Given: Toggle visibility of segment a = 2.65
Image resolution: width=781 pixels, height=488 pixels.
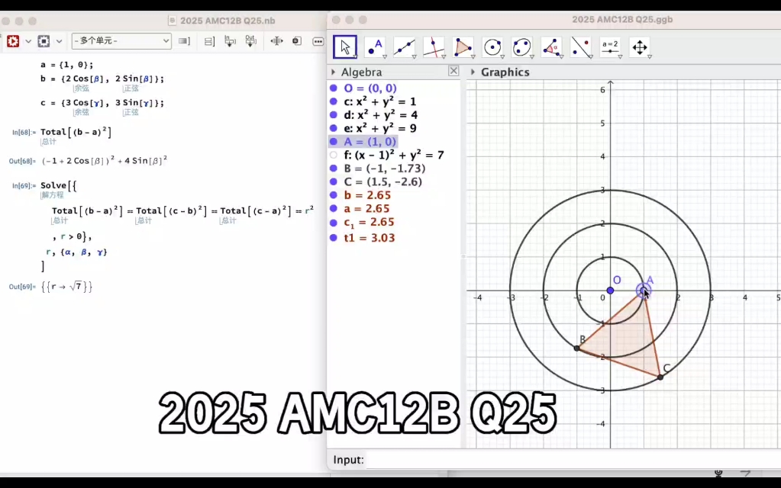Looking at the screenshot, I should click(334, 209).
